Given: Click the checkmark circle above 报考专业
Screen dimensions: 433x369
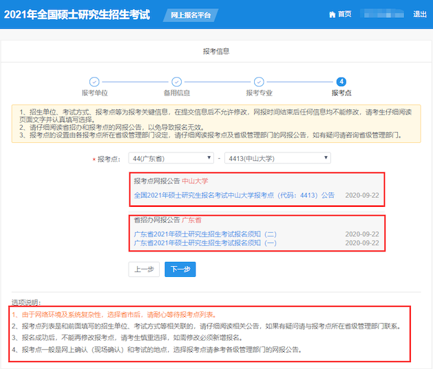Looking at the screenshot, I should tap(259, 82).
